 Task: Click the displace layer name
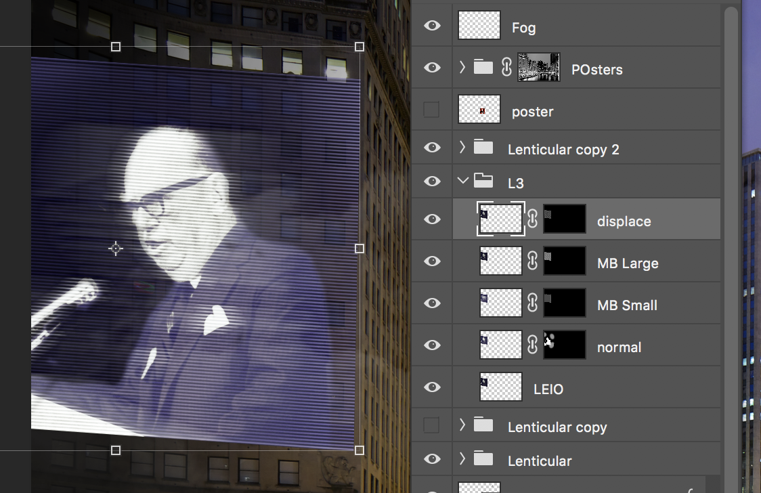624,221
